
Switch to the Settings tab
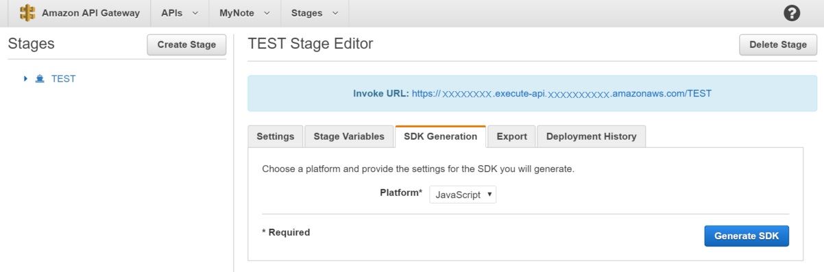click(276, 136)
